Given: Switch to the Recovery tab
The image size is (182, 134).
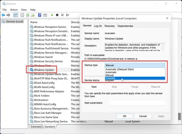Looking at the screenshot, I should pyautogui.click(x=109, y=26).
